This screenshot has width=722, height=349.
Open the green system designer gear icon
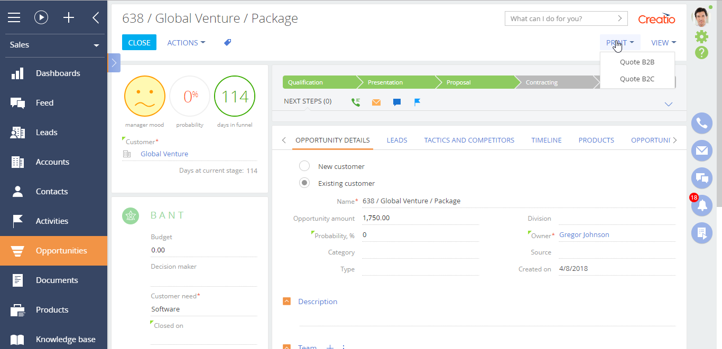701,36
